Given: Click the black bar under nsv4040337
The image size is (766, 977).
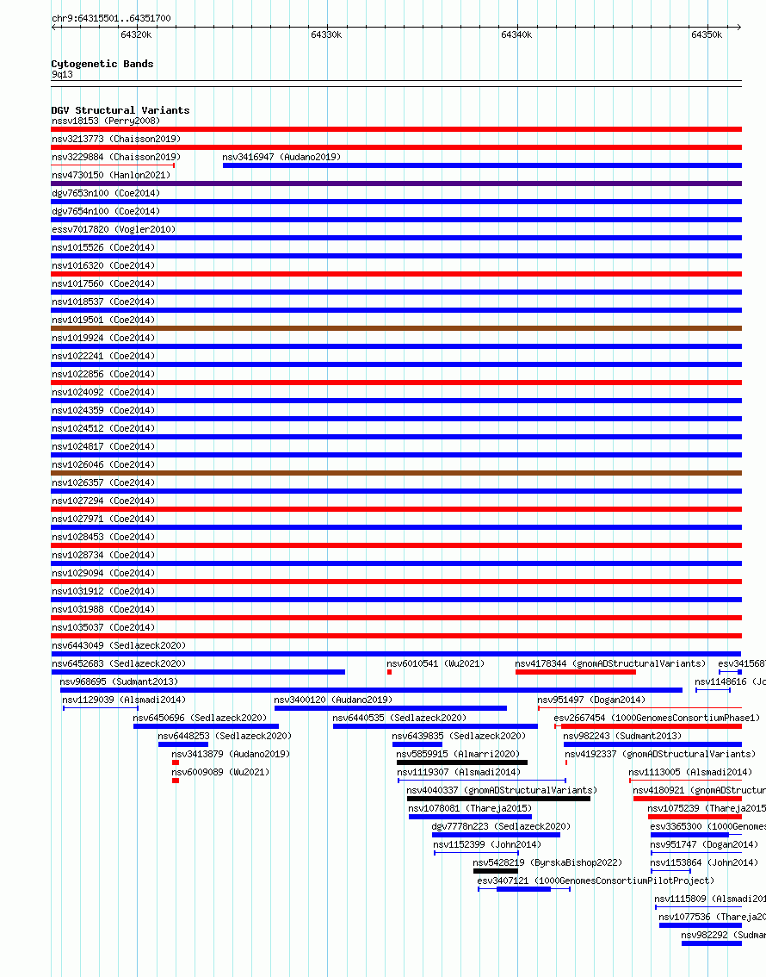Looking at the screenshot, I should (498, 799).
